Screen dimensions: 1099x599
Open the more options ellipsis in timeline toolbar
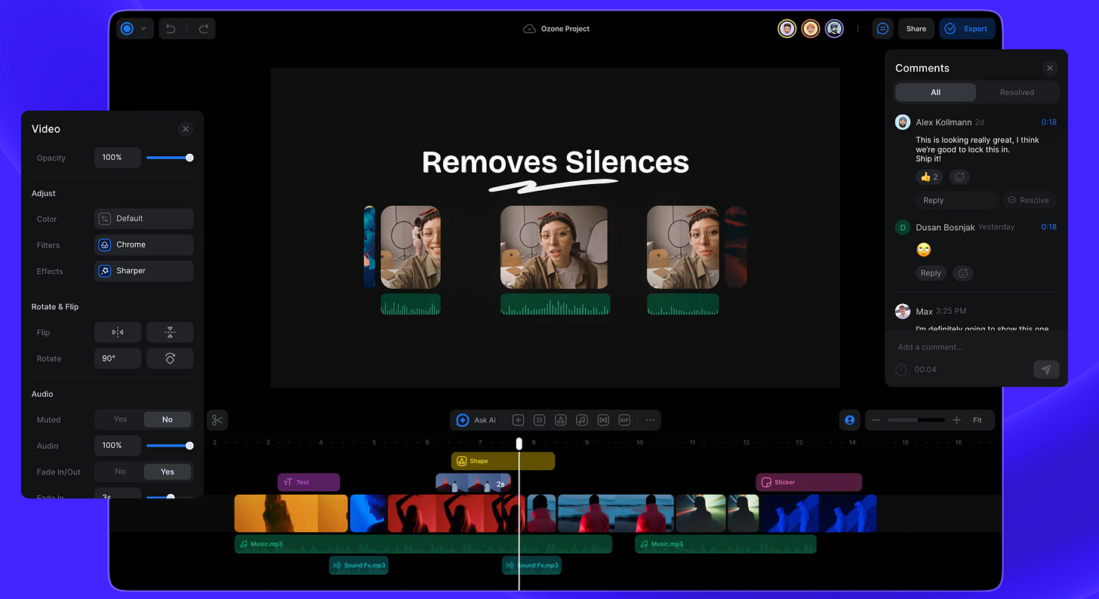tap(650, 420)
